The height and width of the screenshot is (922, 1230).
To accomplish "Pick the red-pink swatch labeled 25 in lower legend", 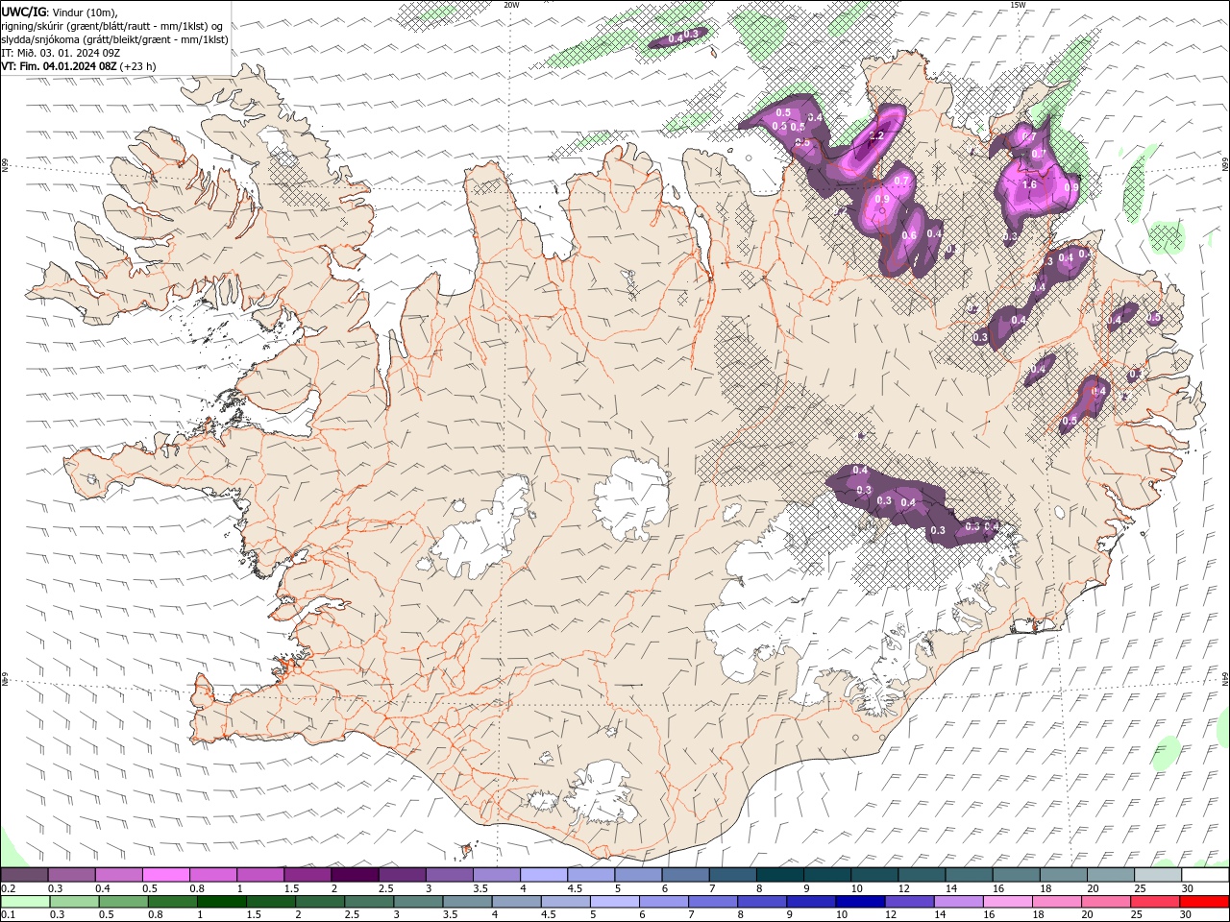I will click(x=1155, y=902).
